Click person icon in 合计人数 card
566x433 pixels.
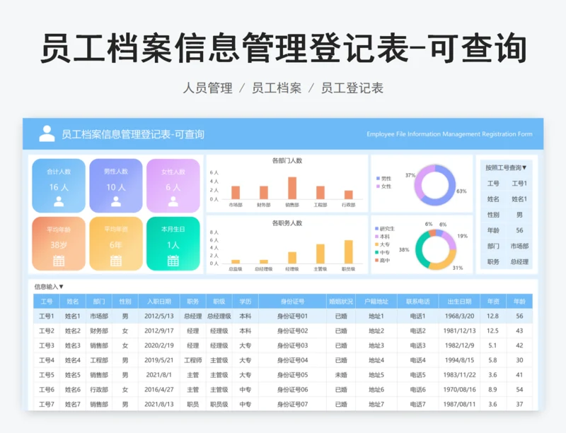click(59, 201)
